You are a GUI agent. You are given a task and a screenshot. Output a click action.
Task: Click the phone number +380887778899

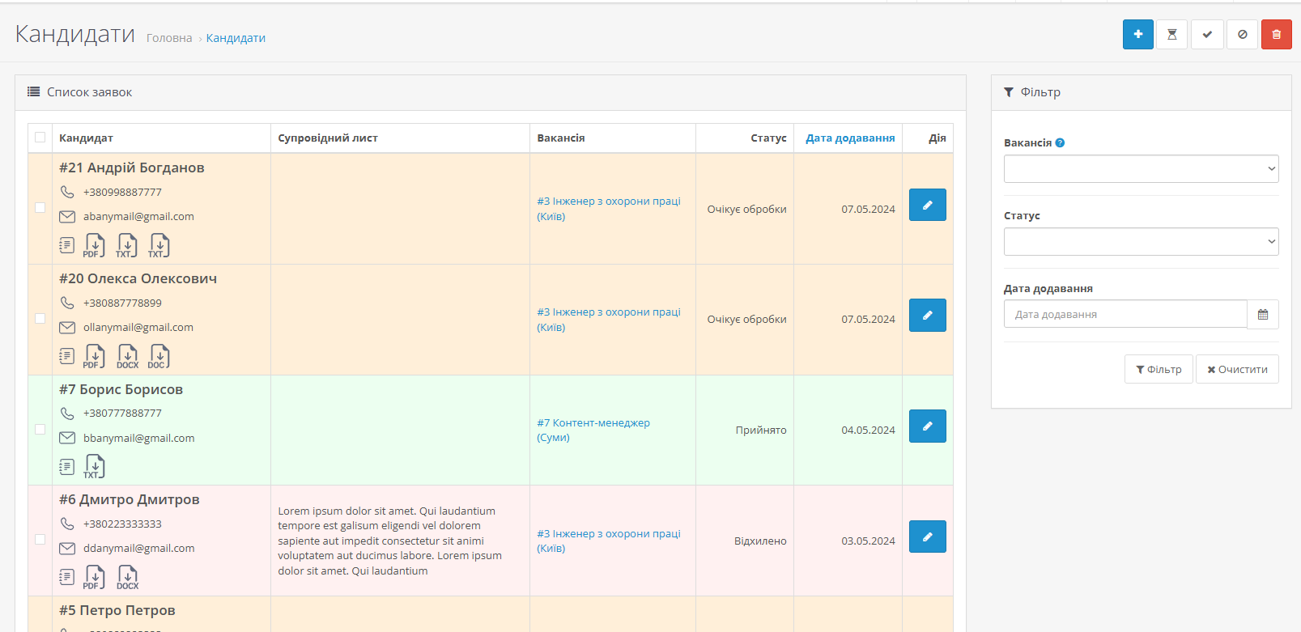[x=122, y=303]
